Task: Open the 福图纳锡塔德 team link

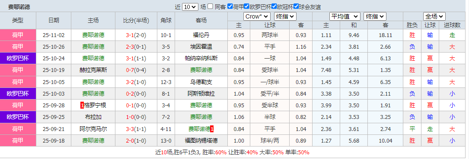Action: tap(201, 140)
